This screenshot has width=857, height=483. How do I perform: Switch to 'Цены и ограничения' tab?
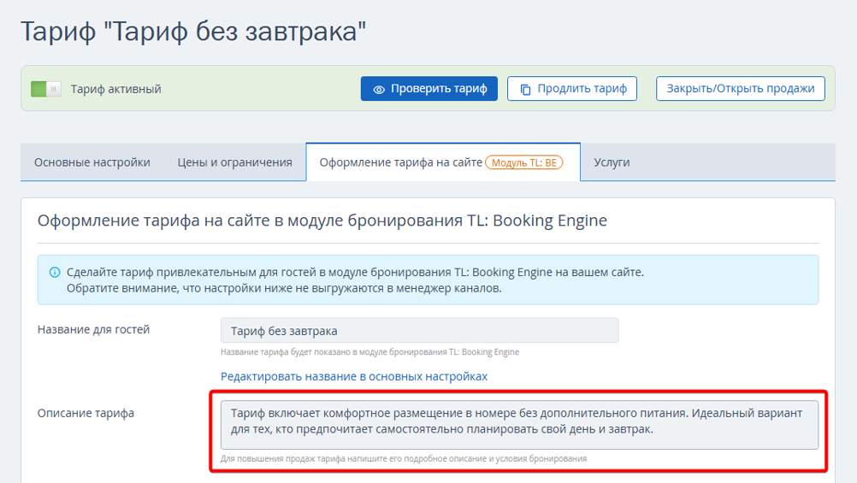tap(234, 162)
